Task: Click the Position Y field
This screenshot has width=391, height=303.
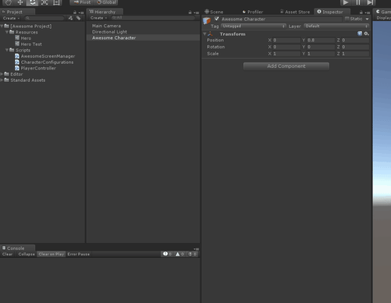Action: click(321, 40)
